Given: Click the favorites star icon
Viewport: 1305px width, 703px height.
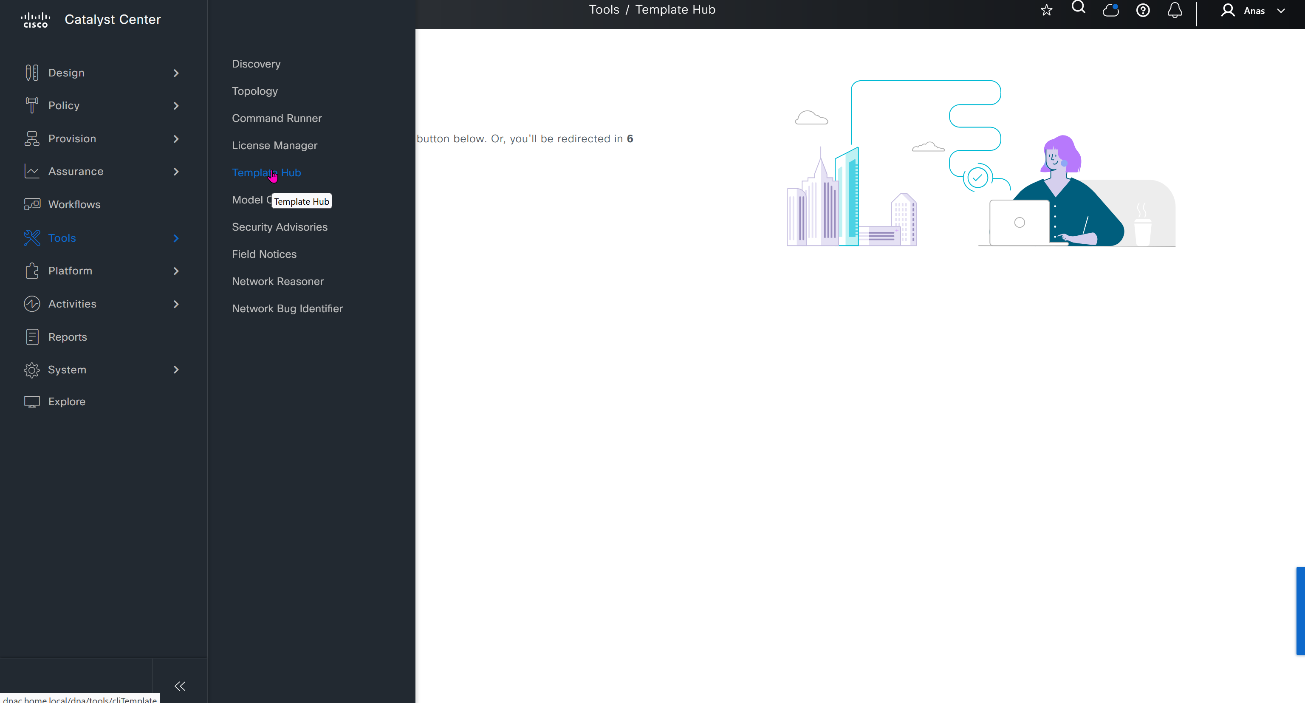Looking at the screenshot, I should (1046, 10).
